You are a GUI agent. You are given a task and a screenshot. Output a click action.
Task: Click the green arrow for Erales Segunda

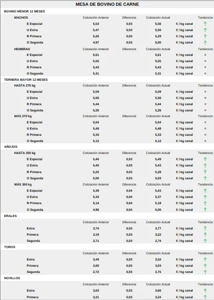[x=205, y=241]
